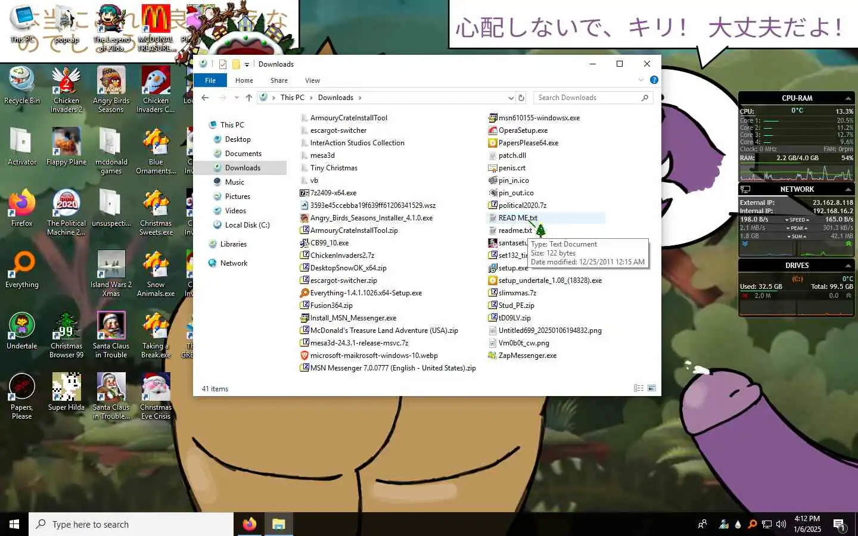Screen dimensions: 858x536
Task: Collapse the NETWORK gadget panel
Action: 848,189
